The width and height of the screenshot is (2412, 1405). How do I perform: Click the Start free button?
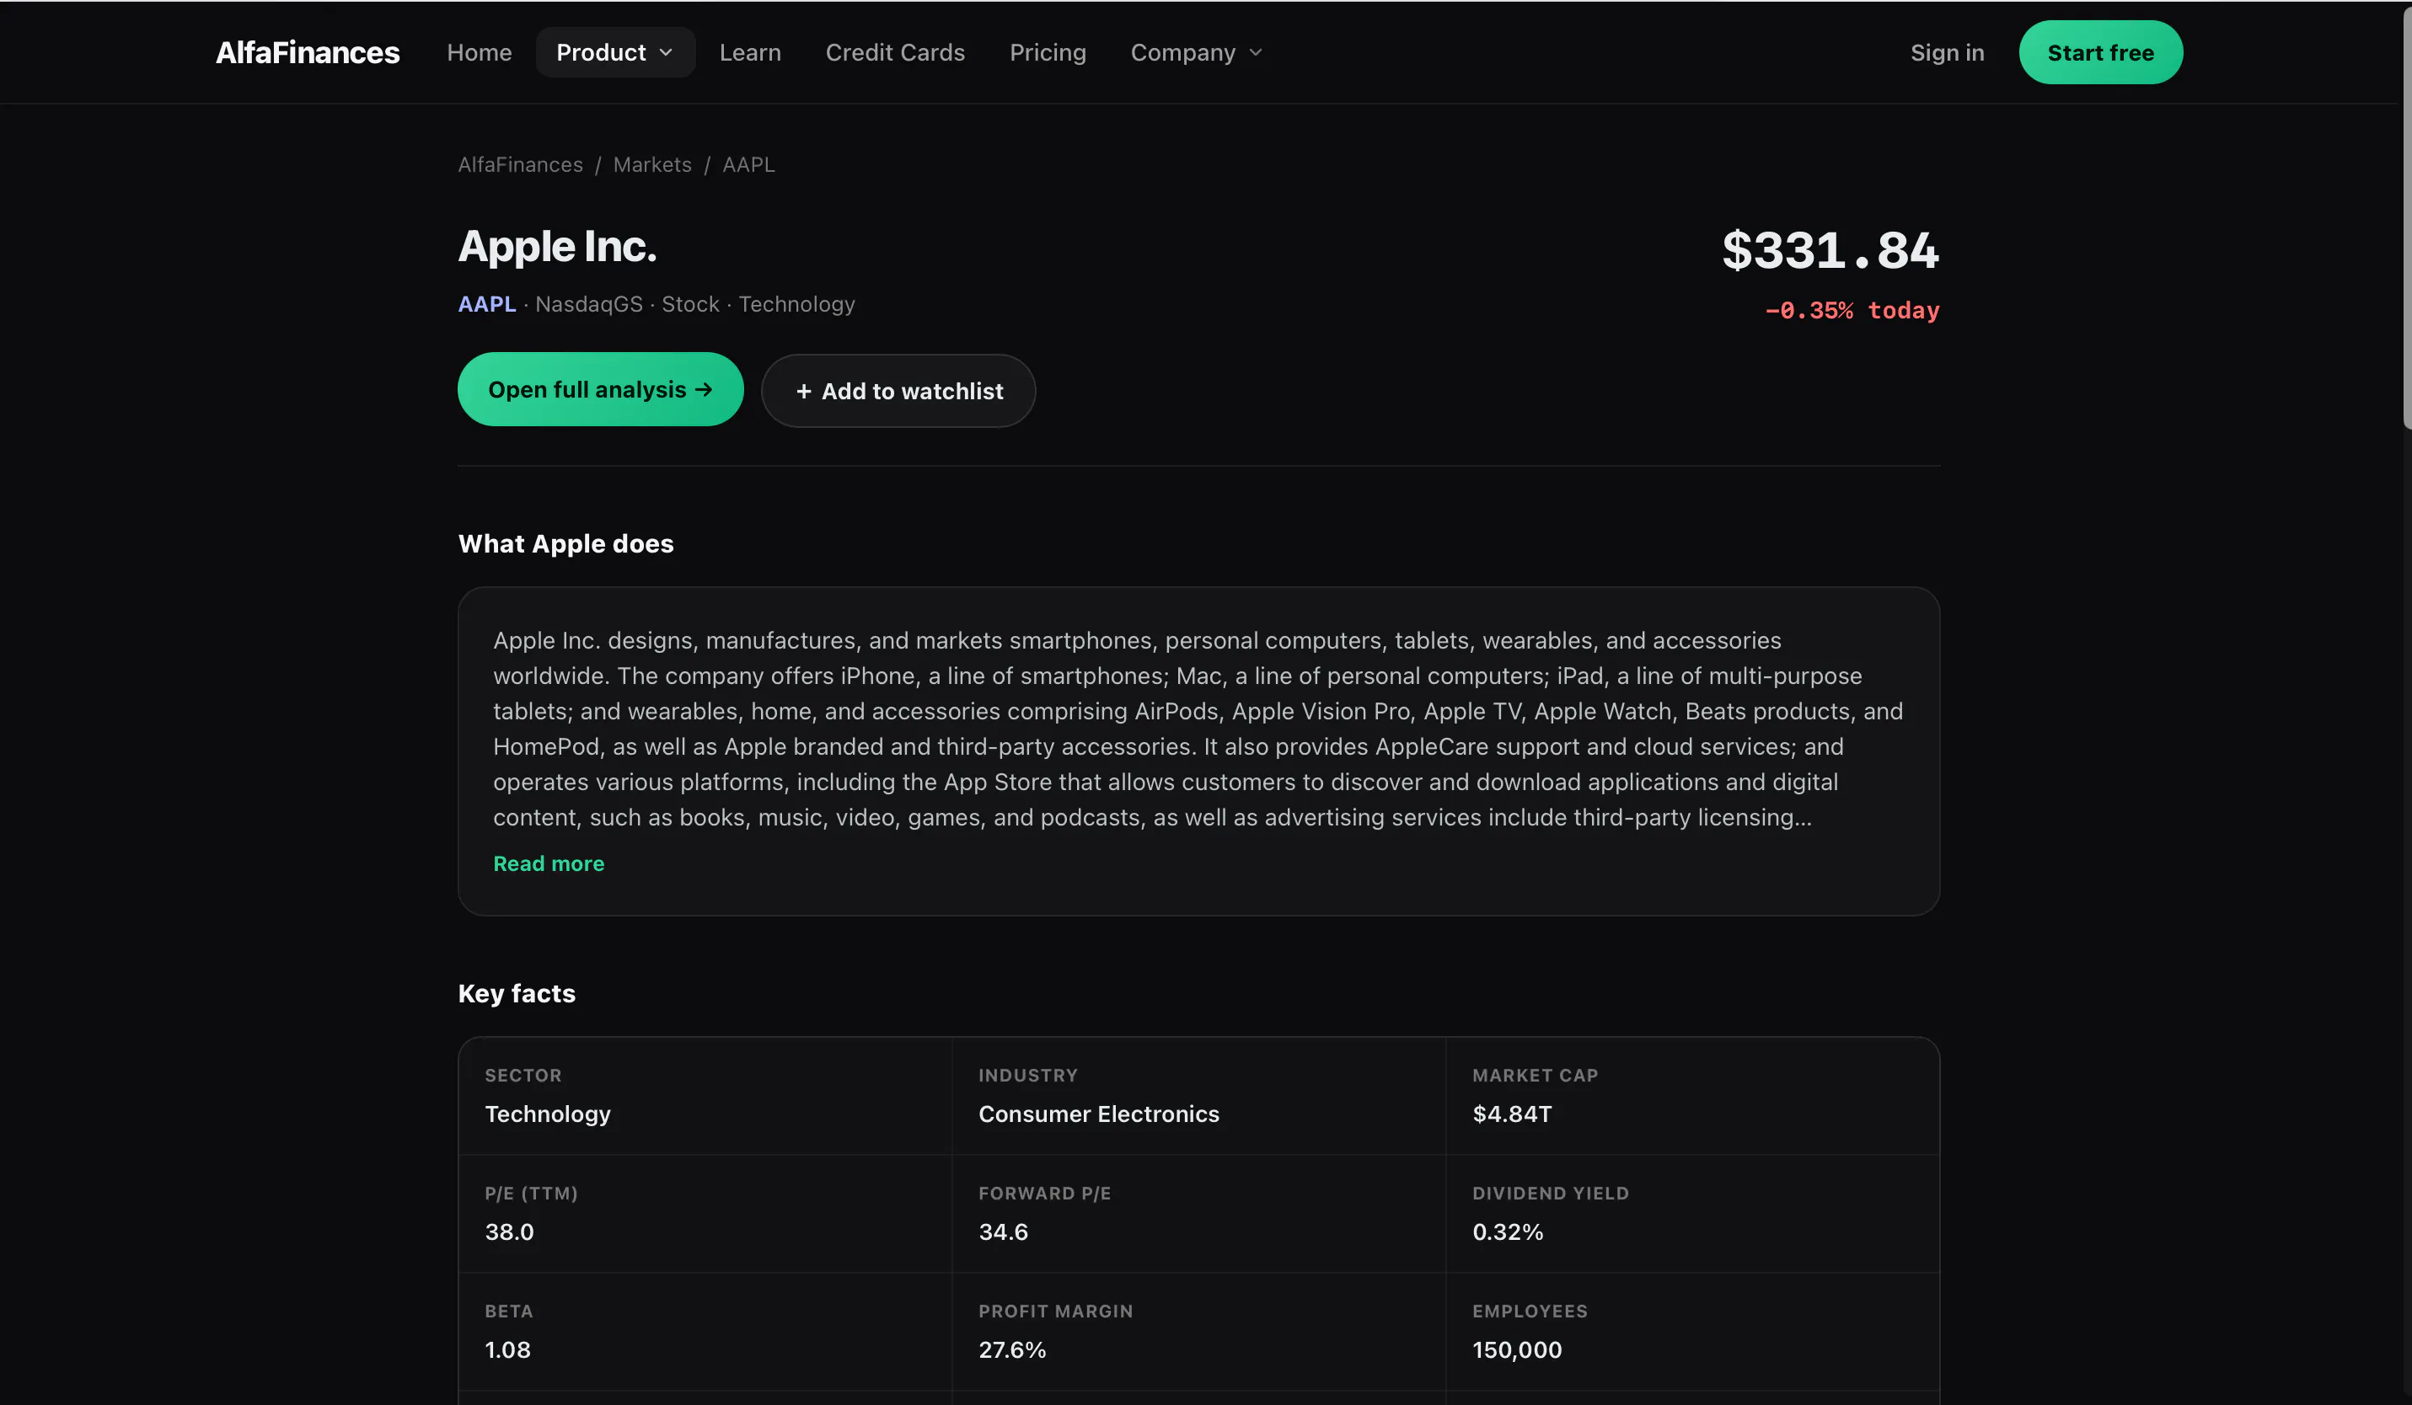(2101, 52)
